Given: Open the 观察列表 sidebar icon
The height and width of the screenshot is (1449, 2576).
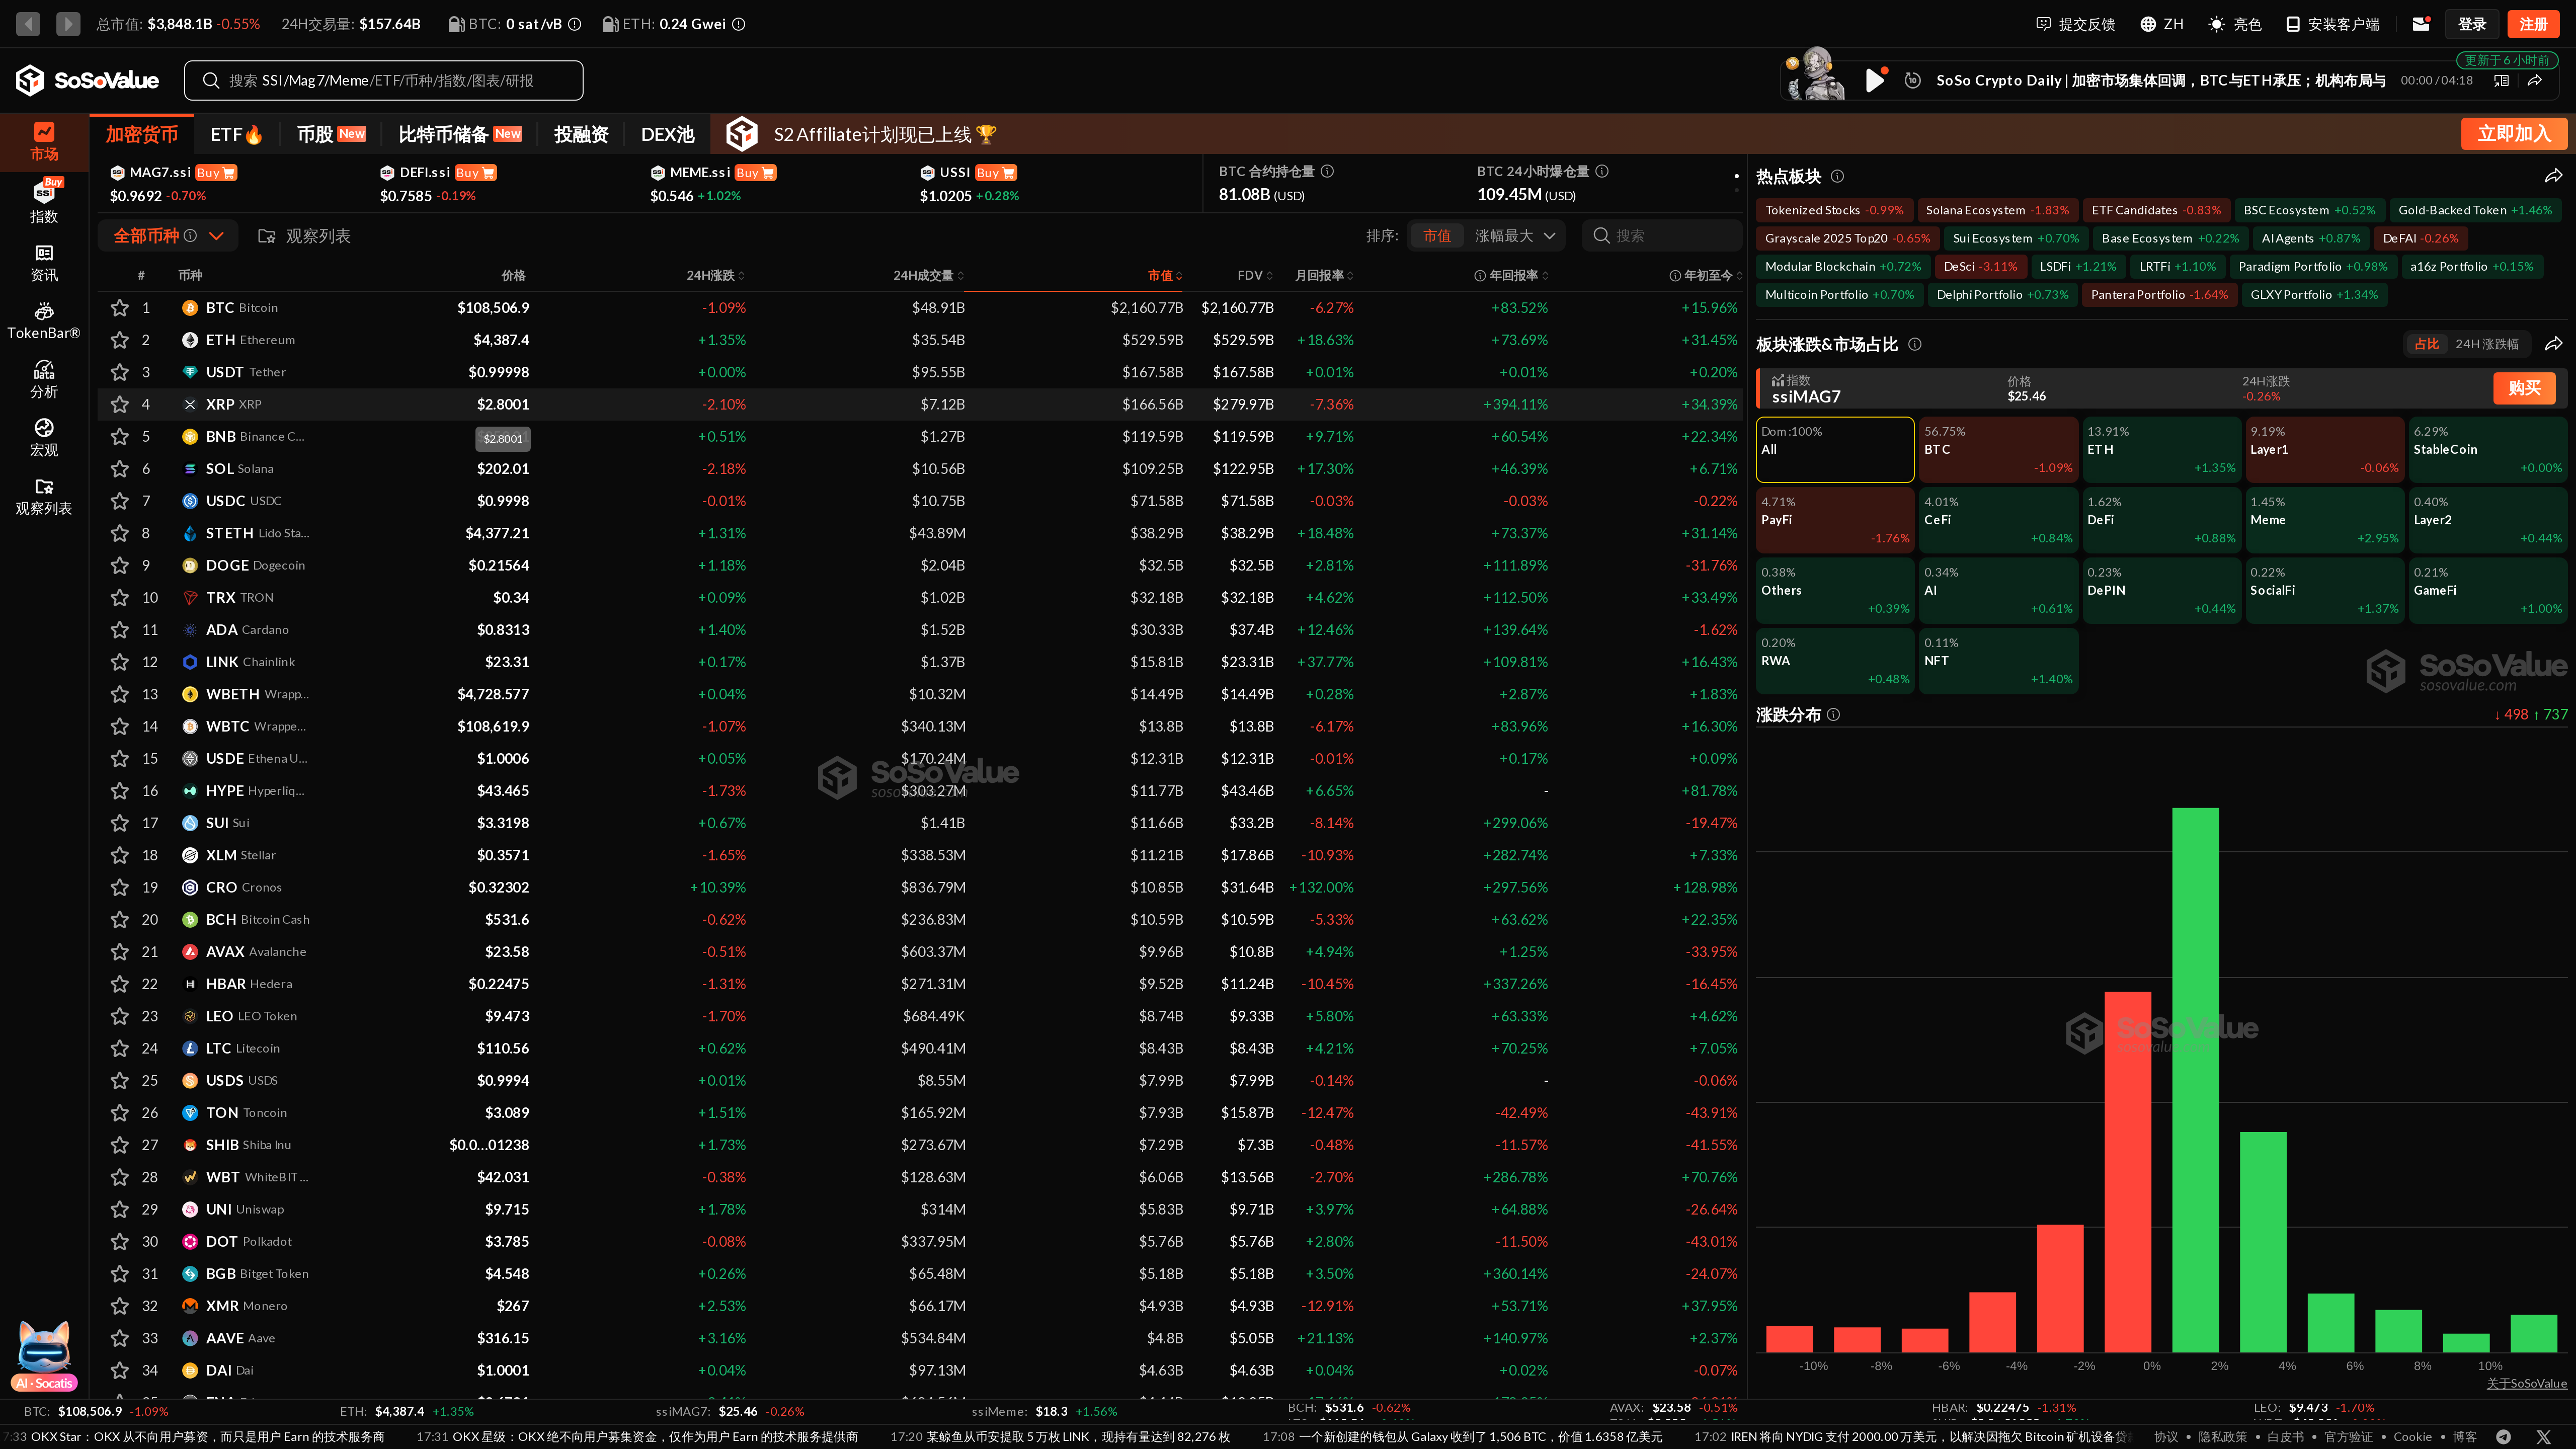Looking at the screenshot, I should 44,496.
